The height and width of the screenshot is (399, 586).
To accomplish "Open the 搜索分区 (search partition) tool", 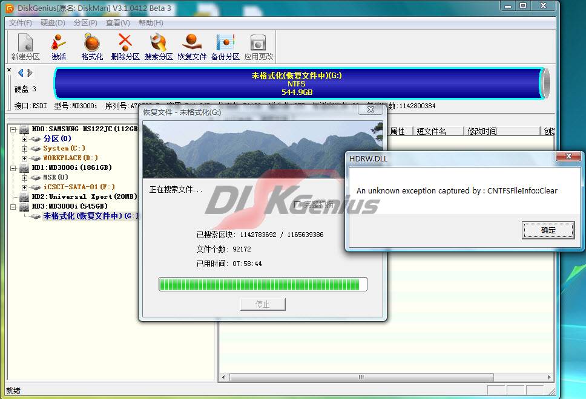I will click(x=159, y=47).
